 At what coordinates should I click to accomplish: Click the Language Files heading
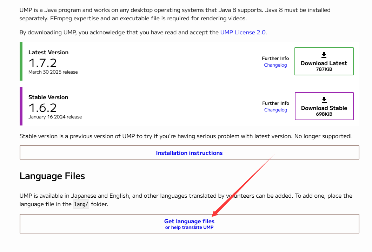[x=52, y=176]
